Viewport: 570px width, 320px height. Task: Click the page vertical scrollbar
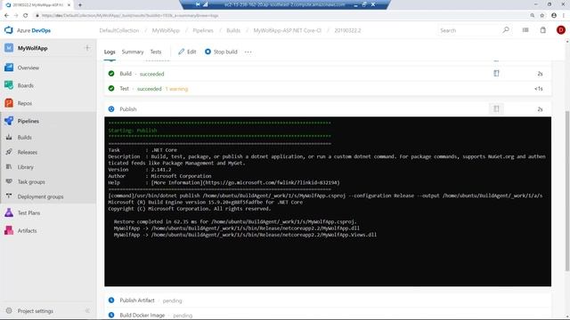point(567,190)
